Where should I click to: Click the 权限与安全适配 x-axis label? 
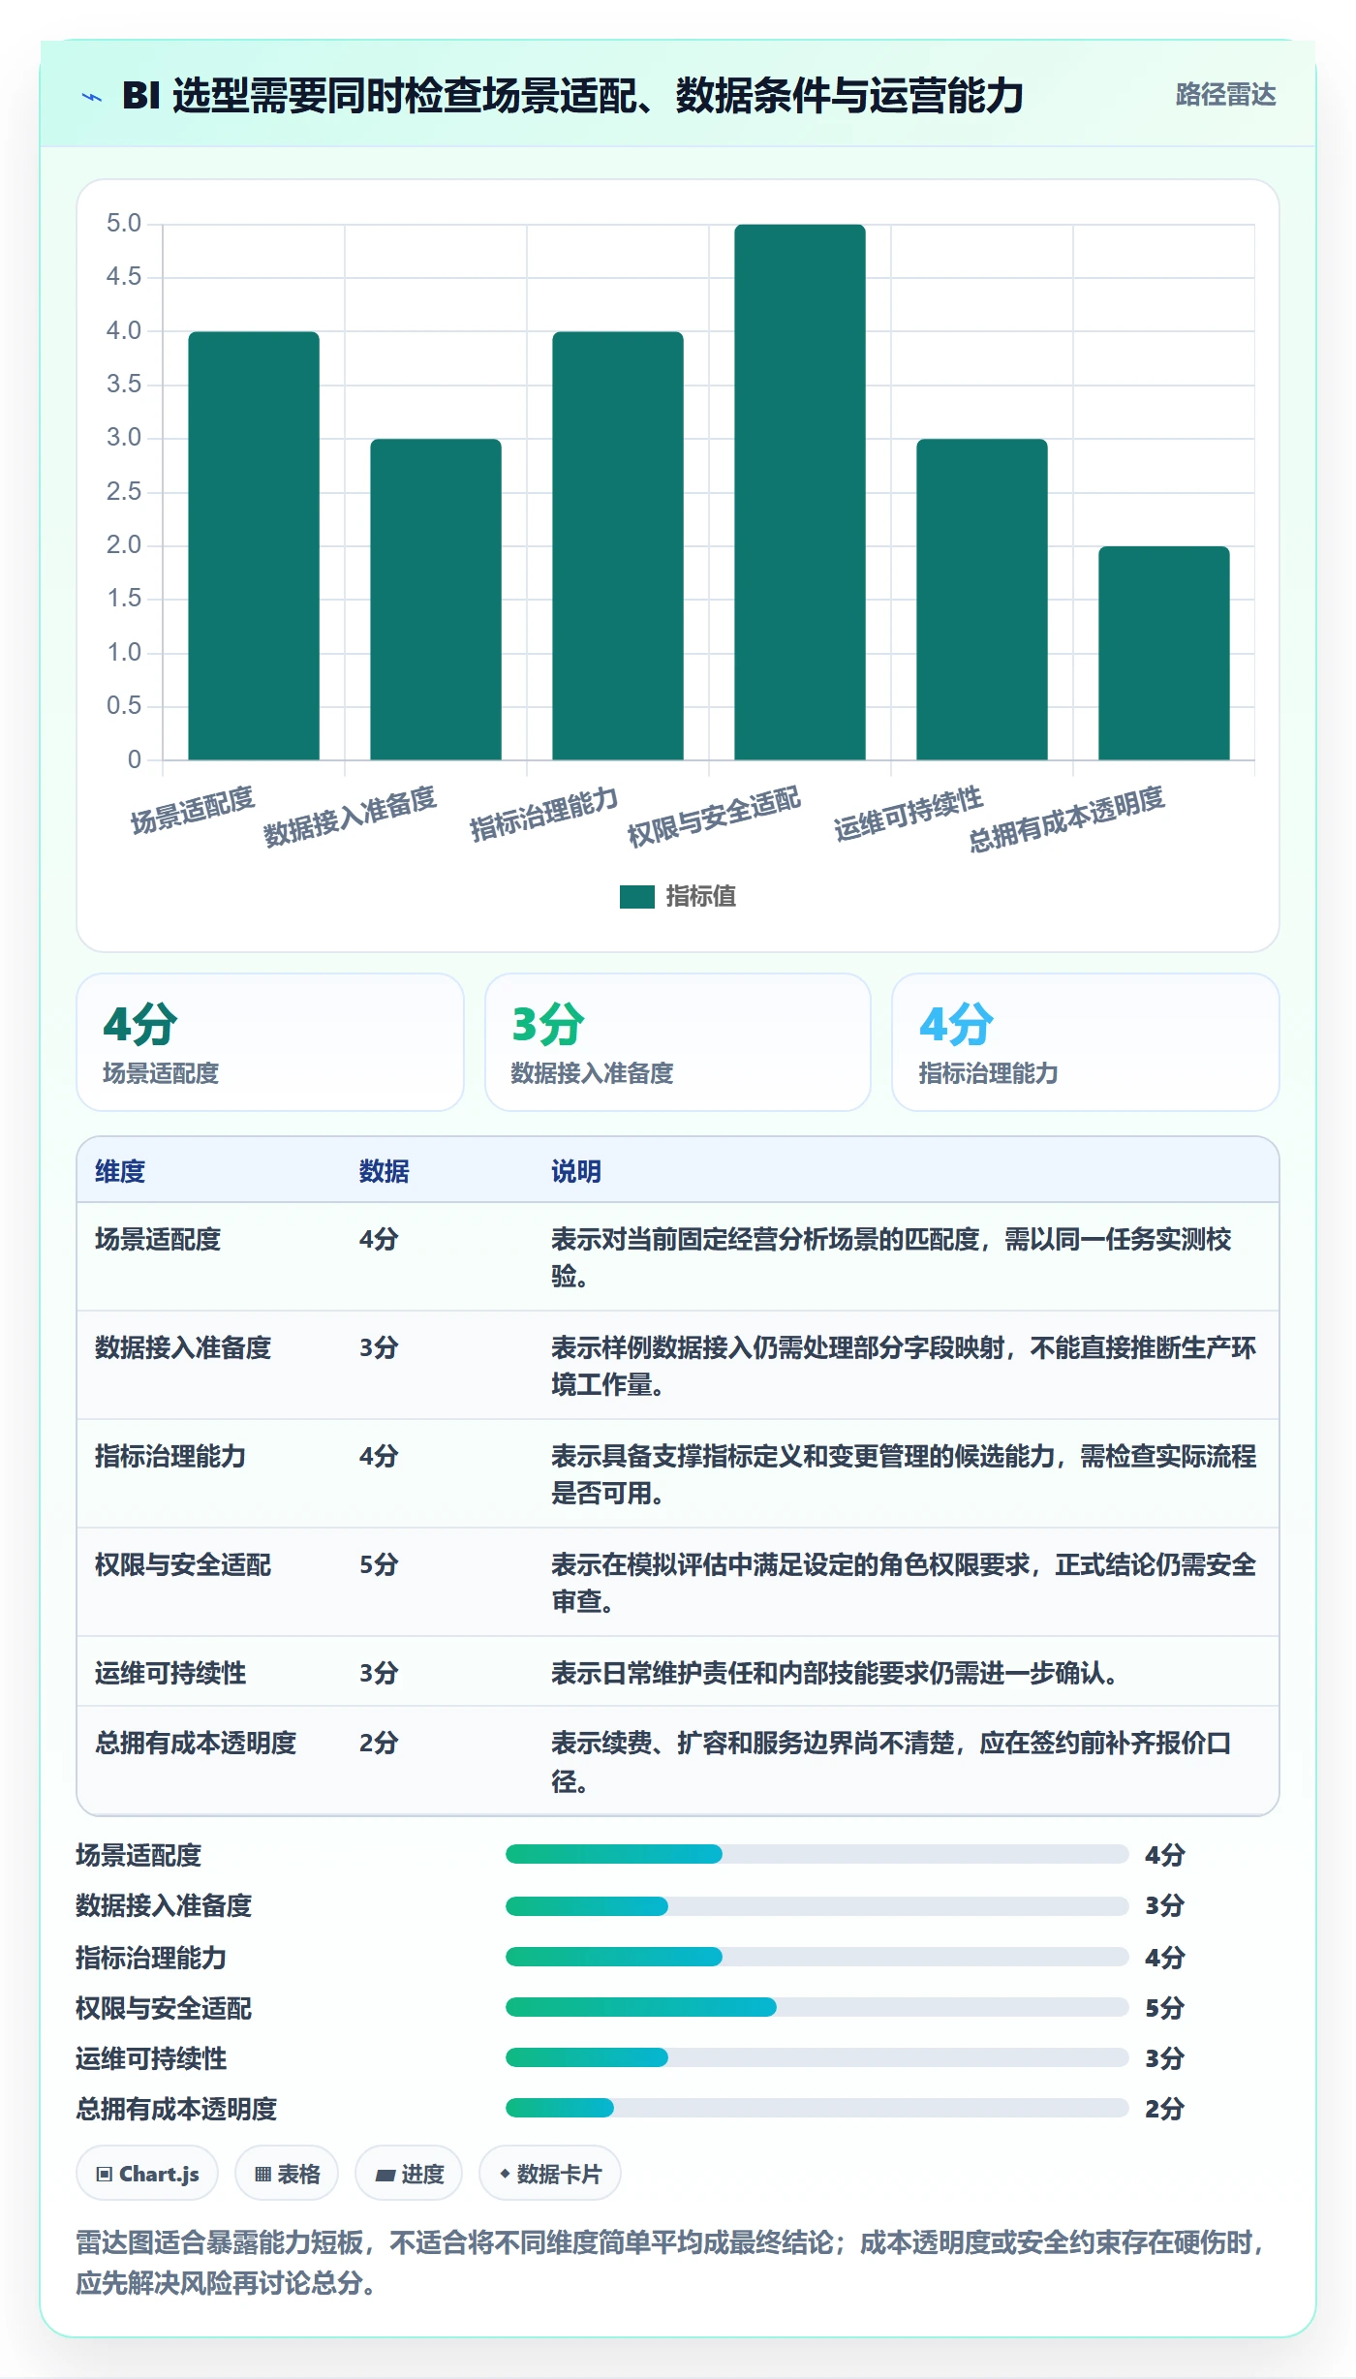coord(714,816)
